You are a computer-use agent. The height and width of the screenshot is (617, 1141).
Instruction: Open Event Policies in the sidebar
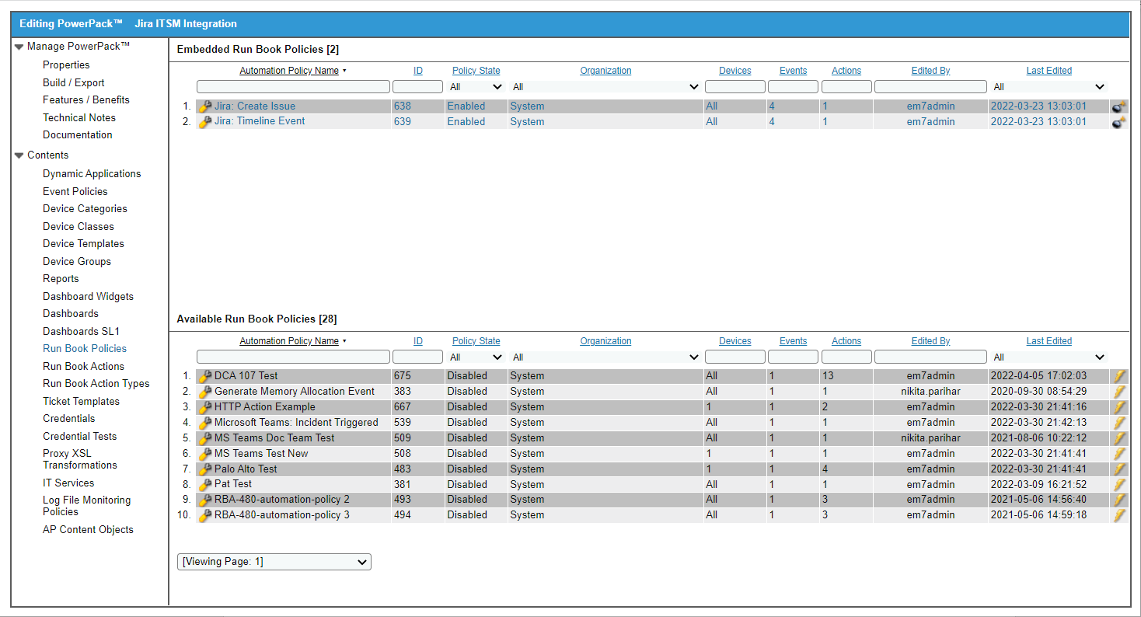click(x=75, y=191)
